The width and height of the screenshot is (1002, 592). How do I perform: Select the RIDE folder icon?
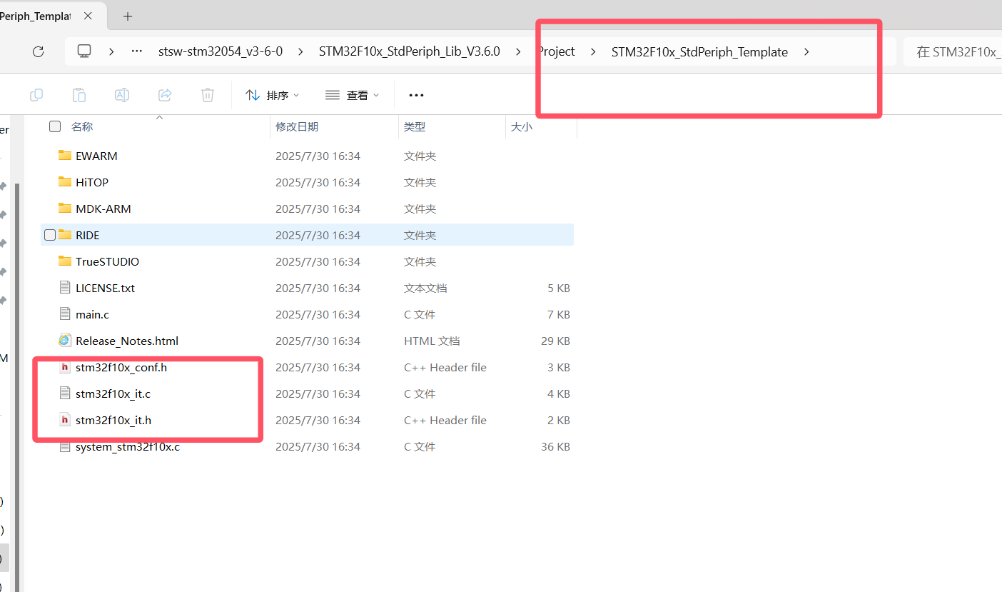(65, 235)
